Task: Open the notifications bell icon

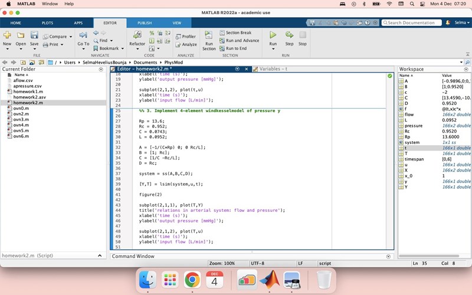Action: [447, 22]
